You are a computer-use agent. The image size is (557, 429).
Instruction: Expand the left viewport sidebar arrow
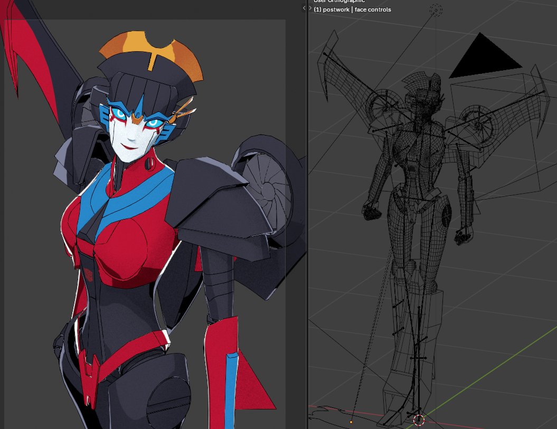tap(304, 8)
